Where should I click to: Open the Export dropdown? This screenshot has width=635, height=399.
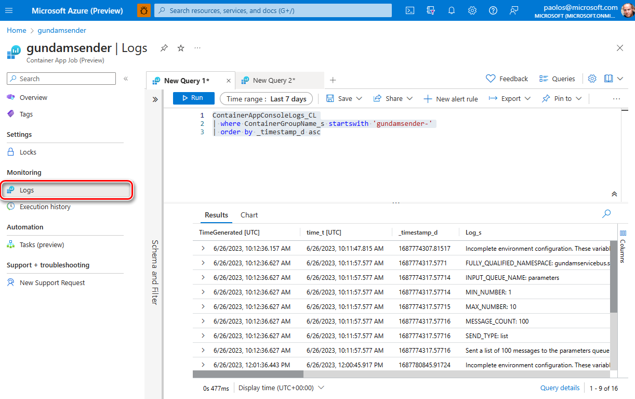point(510,99)
